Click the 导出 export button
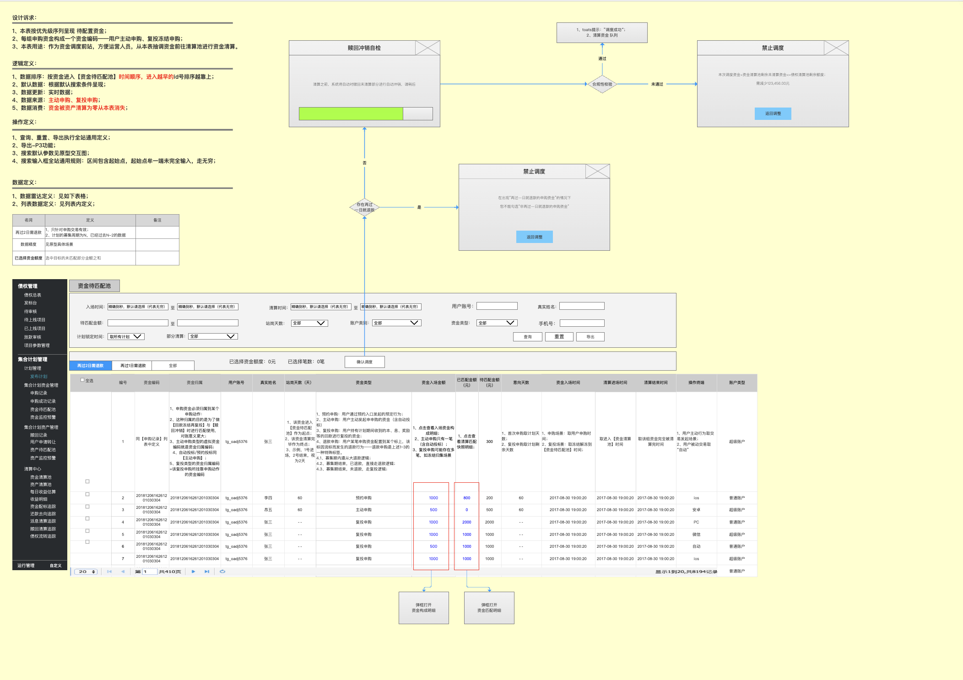The image size is (963, 680). pyautogui.click(x=590, y=337)
